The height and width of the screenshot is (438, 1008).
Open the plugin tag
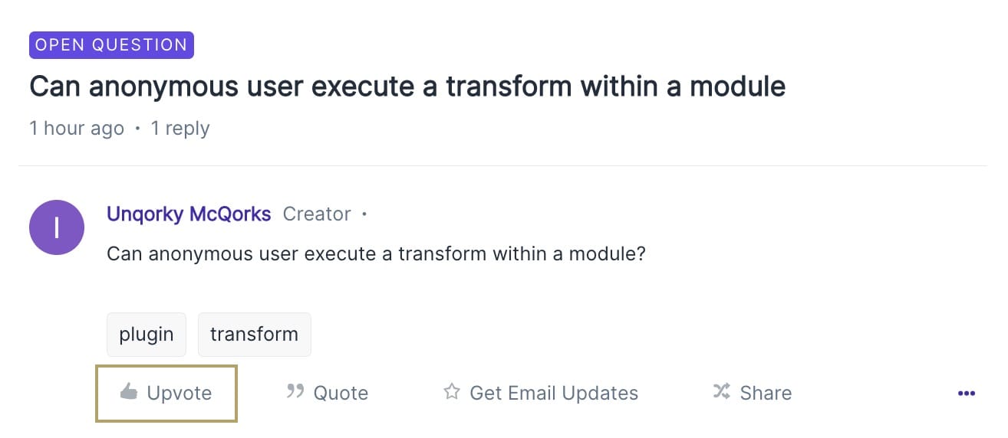pos(147,335)
